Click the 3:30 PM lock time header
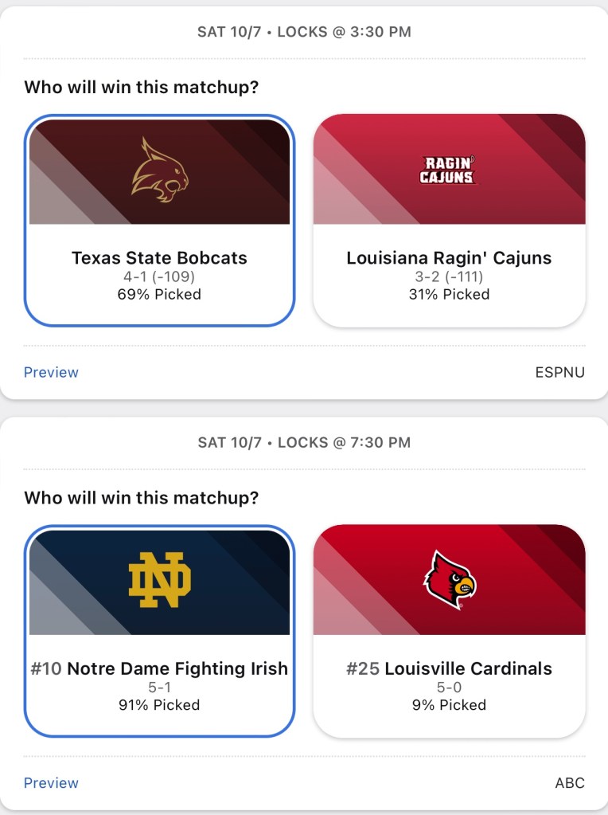608x815 pixels. [304, 32]
